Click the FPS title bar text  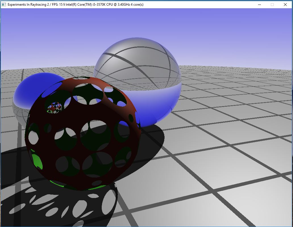pyautogui.click(x=75, y=5)
